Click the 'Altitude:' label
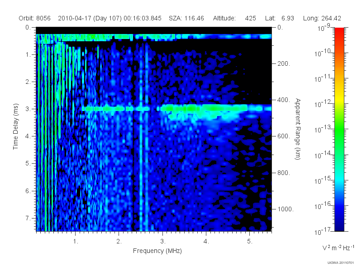 coord(224,18)
